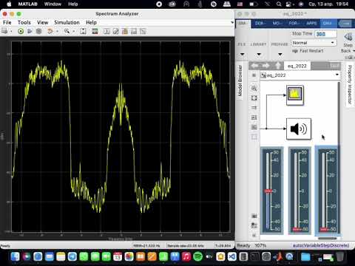Image resolution: width=355 pixels, height=266 pixels.
Task: Open dropdown arrow next to first toolbar icon
Action: (11, 32)
